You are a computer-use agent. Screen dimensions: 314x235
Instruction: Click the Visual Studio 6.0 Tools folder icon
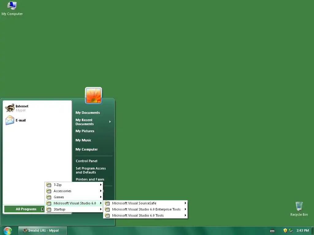[x=107, y=215]
